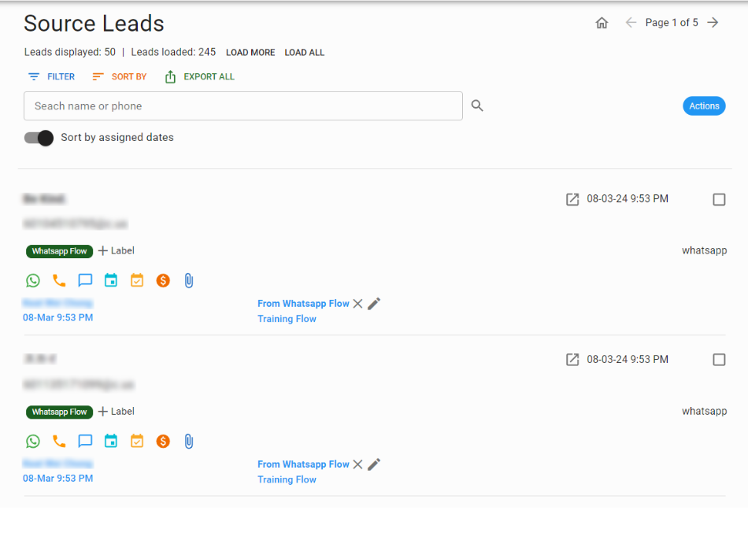Click orange dollar icon on second lead
Screen dimensions: 748x551
pos(163,441)
